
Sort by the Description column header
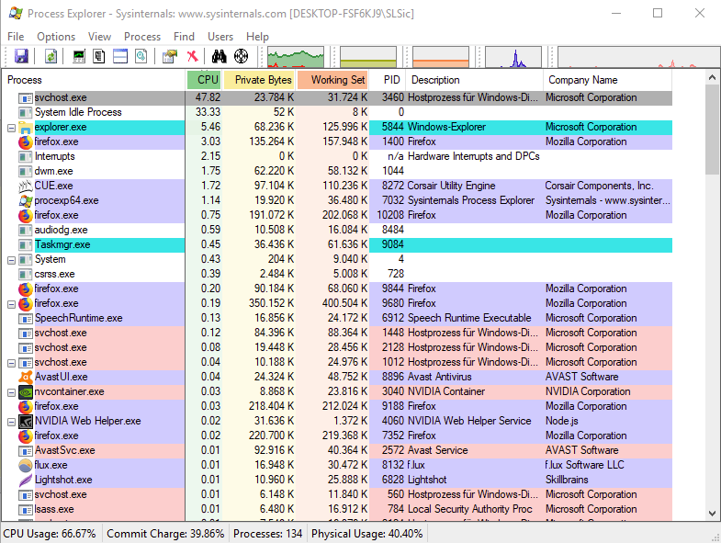click(x=475, y=80)
